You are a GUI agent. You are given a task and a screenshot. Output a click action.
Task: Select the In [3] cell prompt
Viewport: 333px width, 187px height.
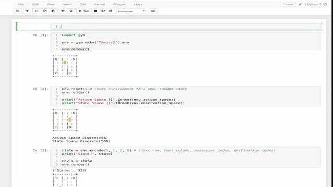41,150
